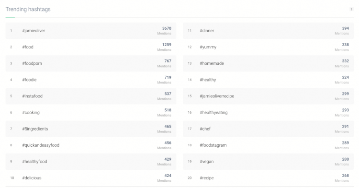Click the #foodie hashtag
Image resolution: width=359 pixels, height=188 pixels.
point(29,80)
